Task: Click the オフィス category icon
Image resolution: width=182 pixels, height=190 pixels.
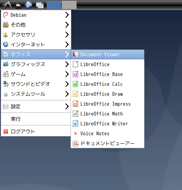Action: [x=6, y=54]
